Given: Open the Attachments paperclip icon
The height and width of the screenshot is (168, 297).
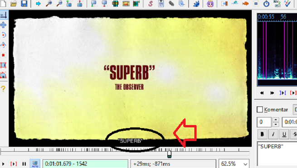Looking at the screenshot, I should click(x=171, y=4).
